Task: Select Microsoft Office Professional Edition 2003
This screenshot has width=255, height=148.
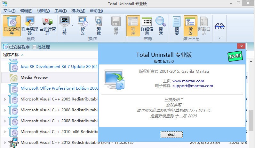Action: click(x=59, y=88)
